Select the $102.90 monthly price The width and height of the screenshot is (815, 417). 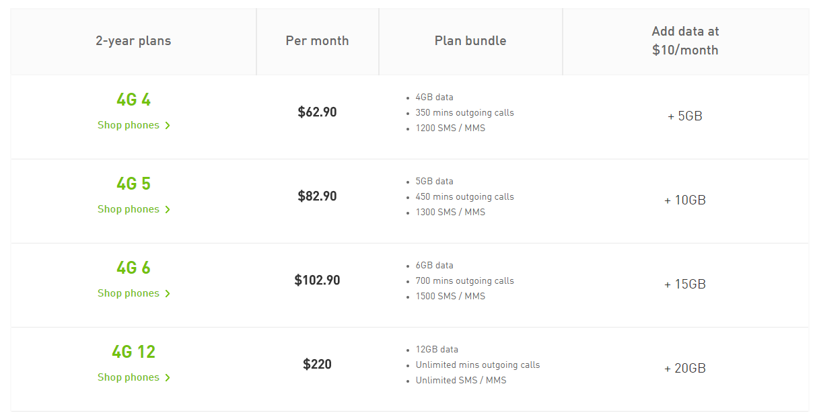tap(317, 280)
